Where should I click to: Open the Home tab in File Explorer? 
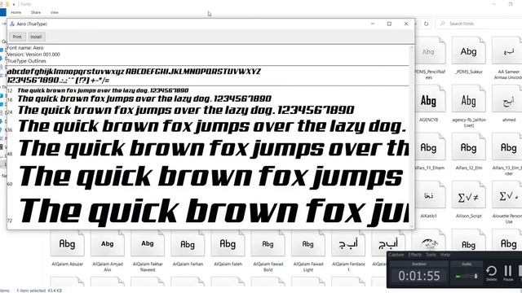[x=16, y=12]
